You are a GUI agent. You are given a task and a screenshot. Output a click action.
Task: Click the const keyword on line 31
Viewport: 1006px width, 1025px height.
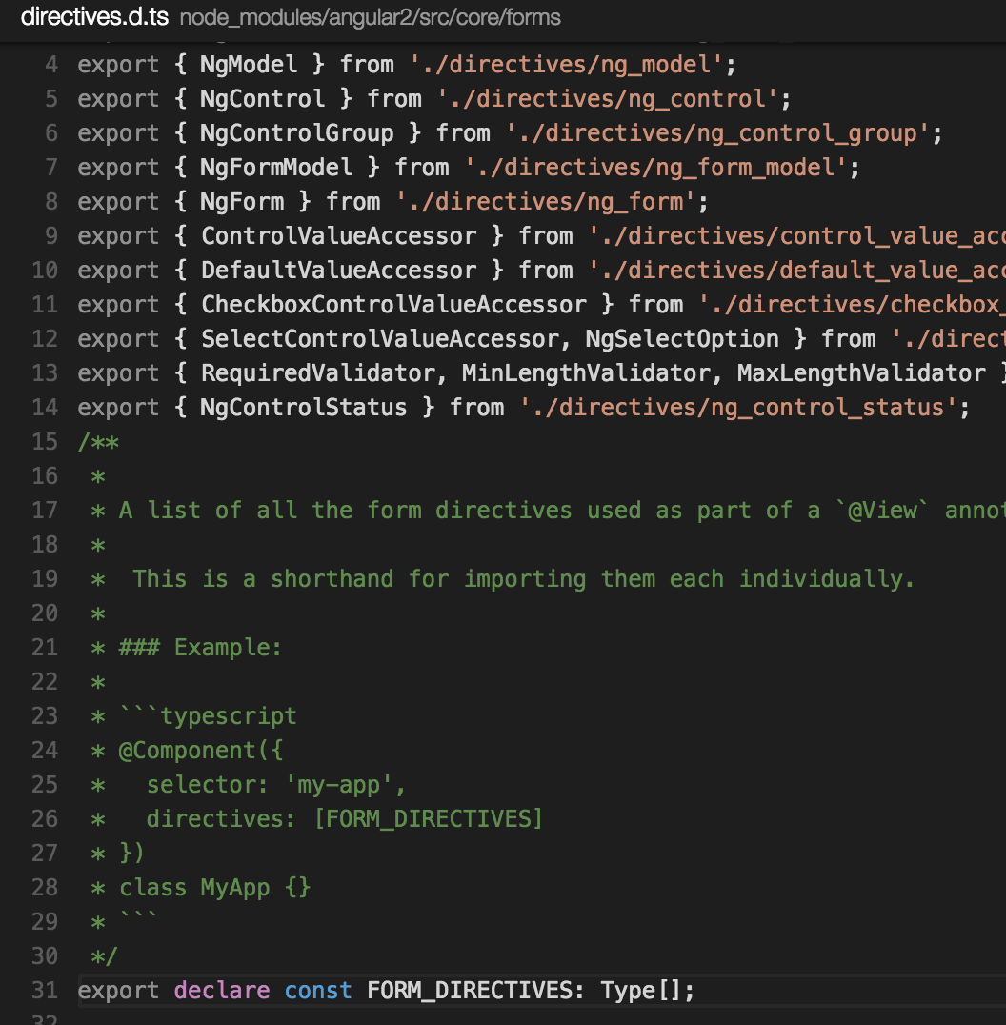pyautogui.click(x=317, y=991)
